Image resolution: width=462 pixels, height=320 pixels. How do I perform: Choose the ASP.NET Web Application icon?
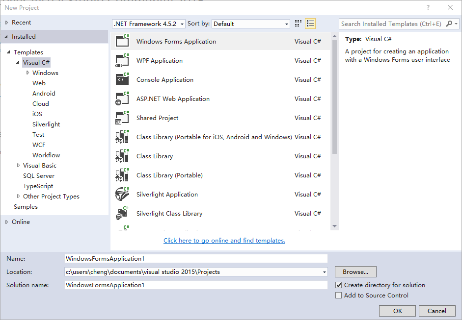122,98
